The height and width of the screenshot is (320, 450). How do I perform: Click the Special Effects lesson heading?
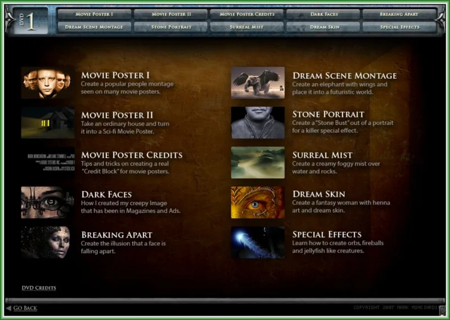pyautogui.click(x=327, y=235)
